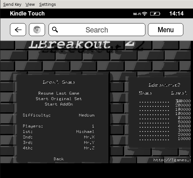The height and width of the screenshot is (178, 193).
Task: Click Back in Local Game menu
Action: 59,159
